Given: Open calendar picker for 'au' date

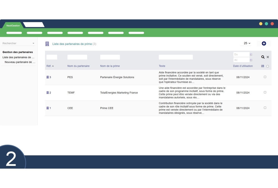Looking at the screenshot, I should 251,60.
